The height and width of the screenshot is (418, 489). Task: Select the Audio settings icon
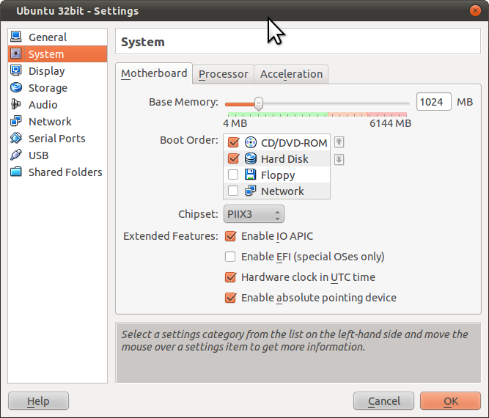point(15,105)
